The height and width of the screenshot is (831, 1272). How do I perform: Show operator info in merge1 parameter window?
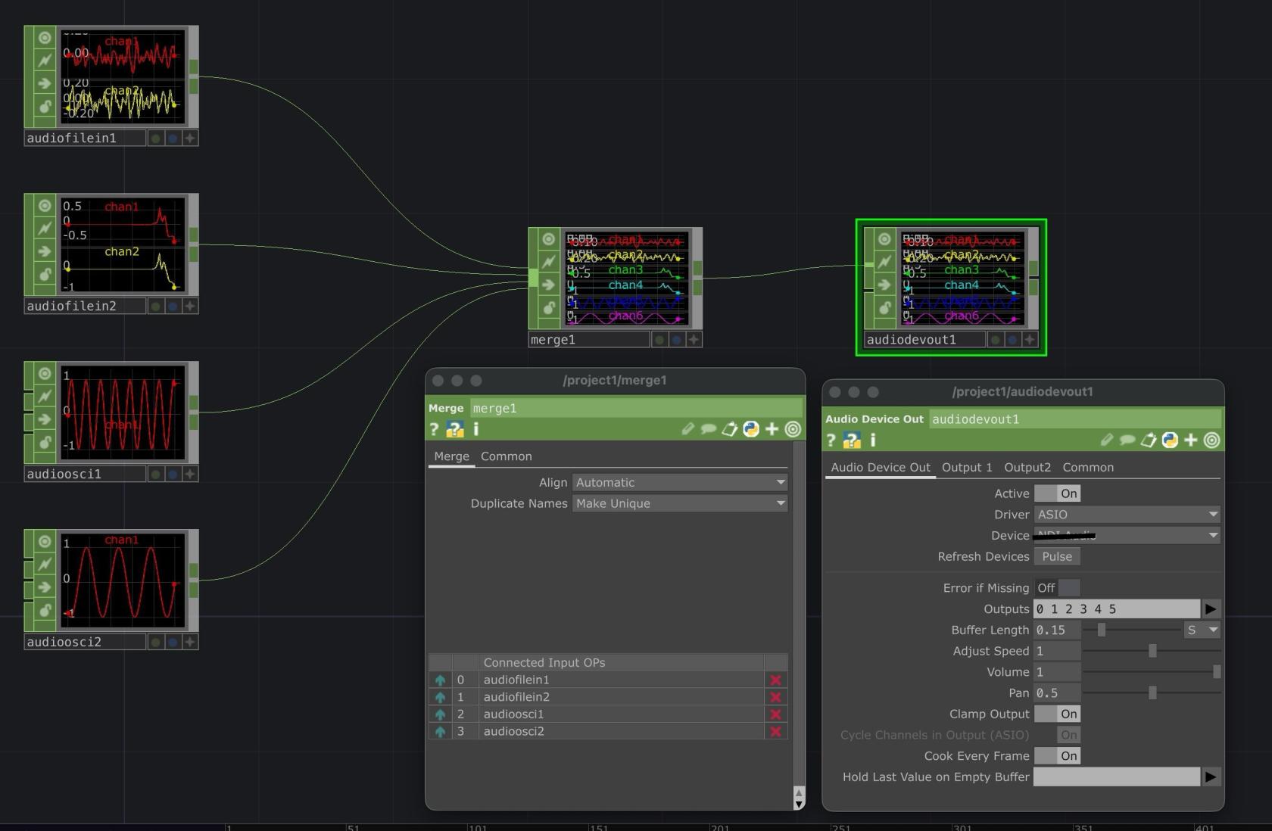tap(475, 430)
